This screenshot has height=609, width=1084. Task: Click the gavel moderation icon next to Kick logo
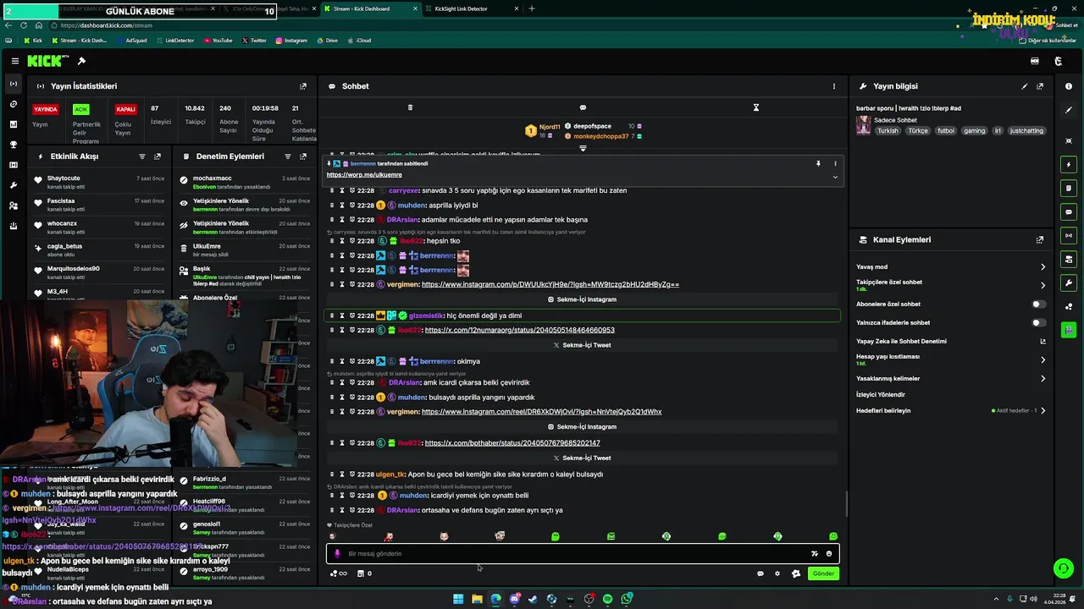[x=81, y=61]
